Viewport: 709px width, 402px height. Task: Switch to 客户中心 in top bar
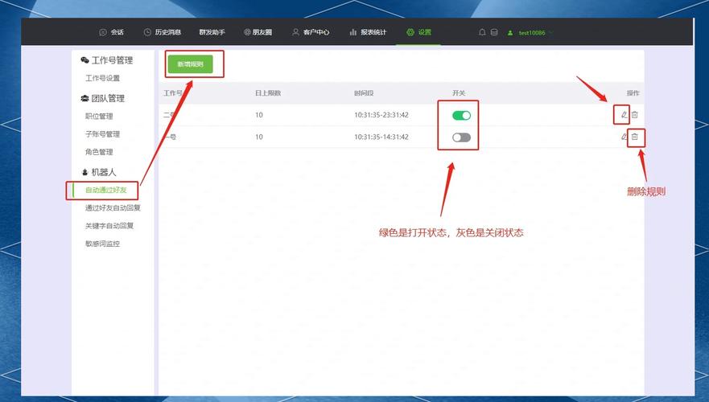[x=311, y=32]
